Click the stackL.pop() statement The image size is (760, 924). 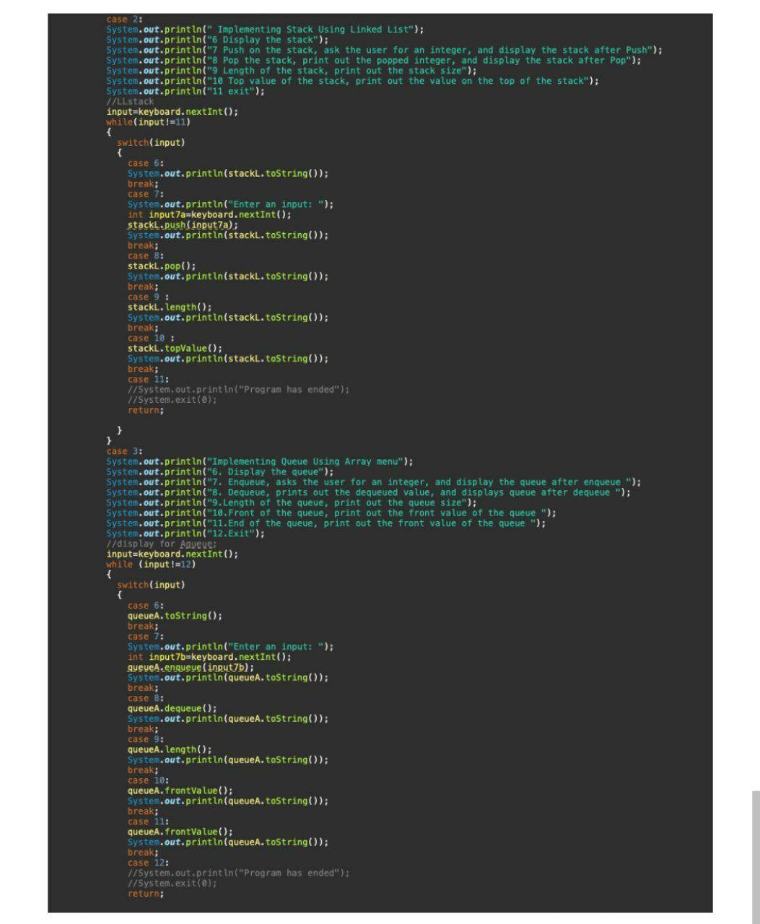158,266
